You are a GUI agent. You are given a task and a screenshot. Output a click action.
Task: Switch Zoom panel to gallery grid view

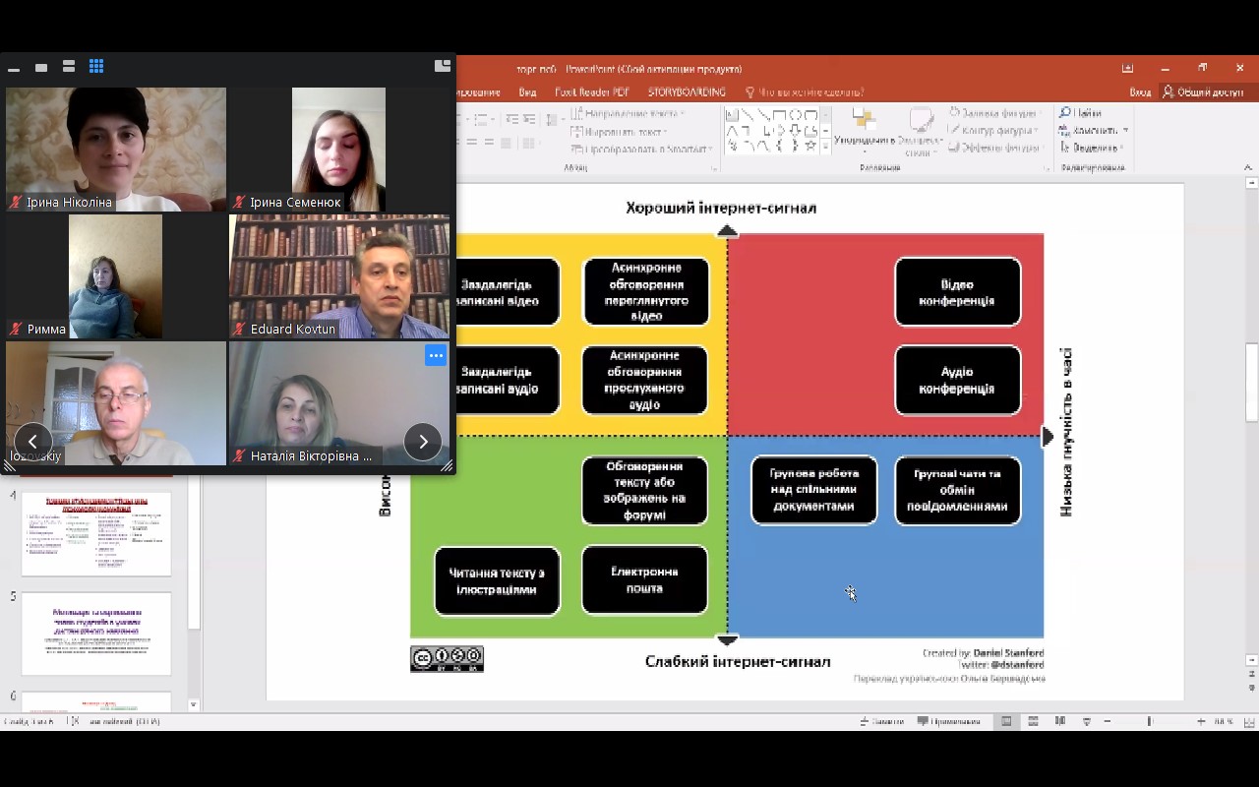(x=96, y=67)
